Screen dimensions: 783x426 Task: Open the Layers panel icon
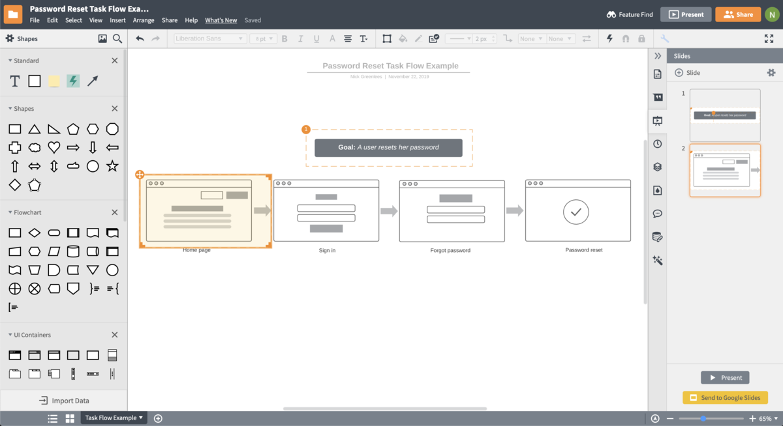pyautogui.click(x=657, y=167)
